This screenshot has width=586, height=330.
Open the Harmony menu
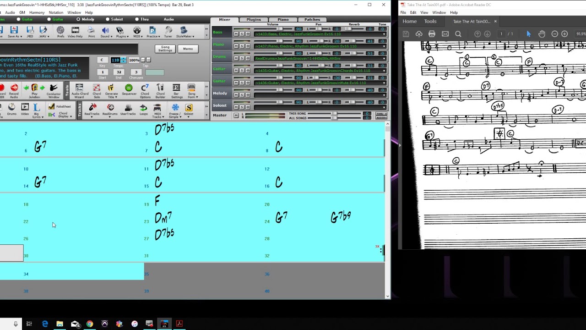tap(37, 12)
